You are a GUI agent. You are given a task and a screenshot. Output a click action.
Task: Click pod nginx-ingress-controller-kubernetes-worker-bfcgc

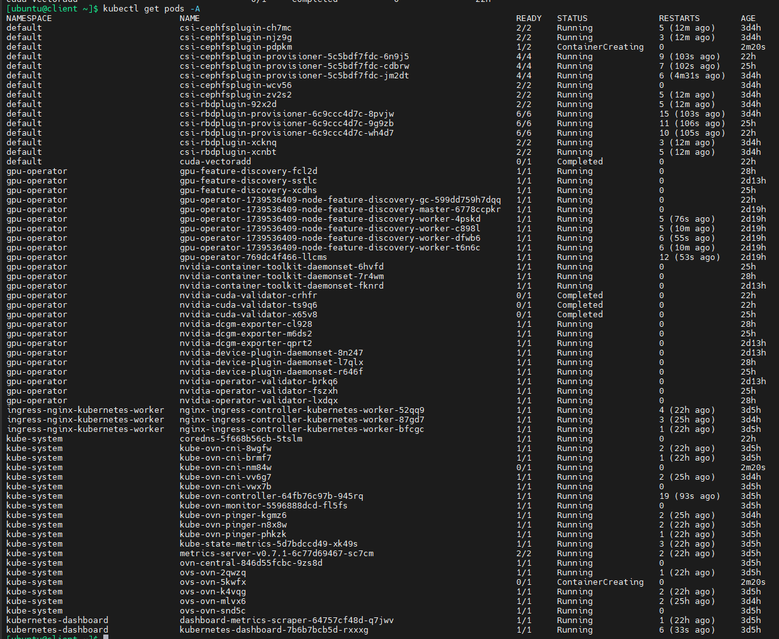click(302, 429)
